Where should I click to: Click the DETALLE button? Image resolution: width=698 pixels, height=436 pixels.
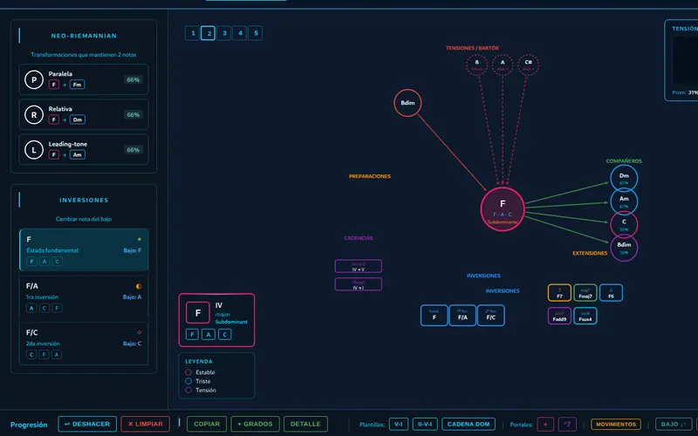point(305,424)
